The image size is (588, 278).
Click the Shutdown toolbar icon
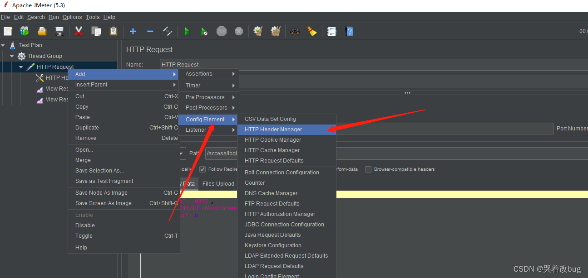point(238,31)
